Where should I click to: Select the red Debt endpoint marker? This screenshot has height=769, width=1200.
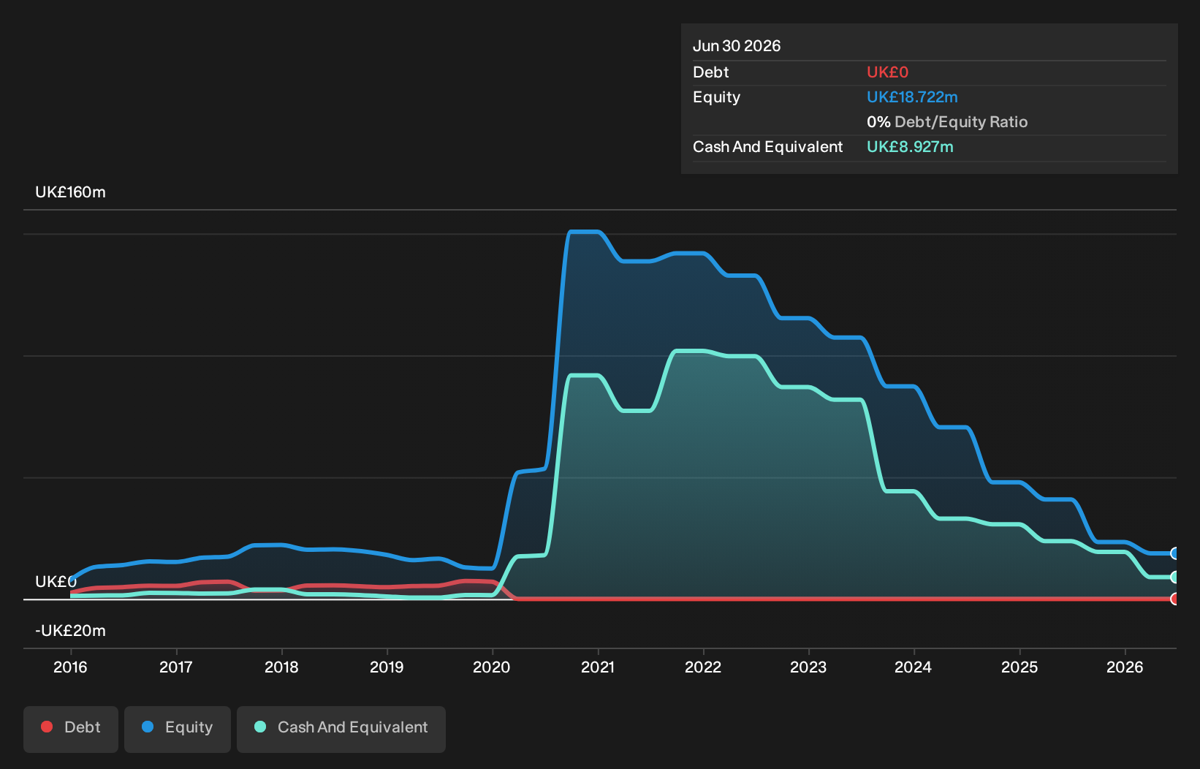[1174, 599]
